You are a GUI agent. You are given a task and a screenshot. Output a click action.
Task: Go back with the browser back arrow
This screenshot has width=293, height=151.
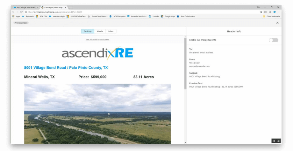tap(13, 12)
